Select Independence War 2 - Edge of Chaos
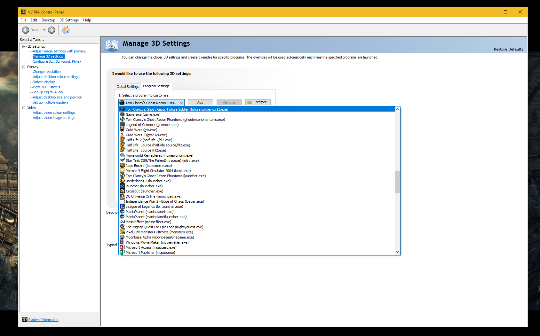Viewport: 540px width, 336px height. click(x=257, y=201)
